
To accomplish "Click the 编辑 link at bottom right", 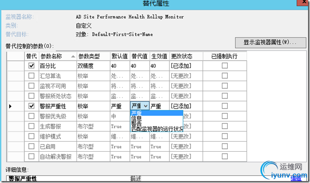I will click(296, 179).
